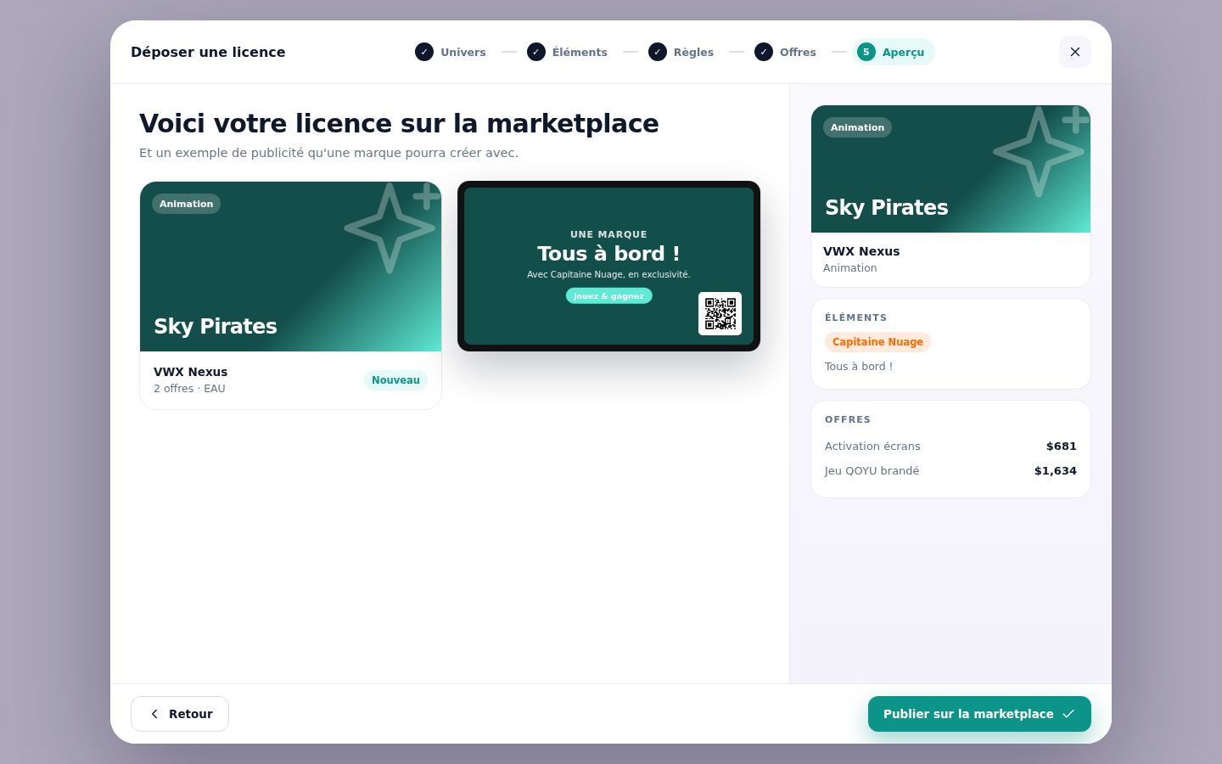Click the Animation tag on the marketplace card

click(186, 204)
